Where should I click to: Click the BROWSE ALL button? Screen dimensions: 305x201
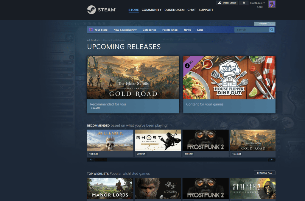pyautogui.click(x=264, y=173)
